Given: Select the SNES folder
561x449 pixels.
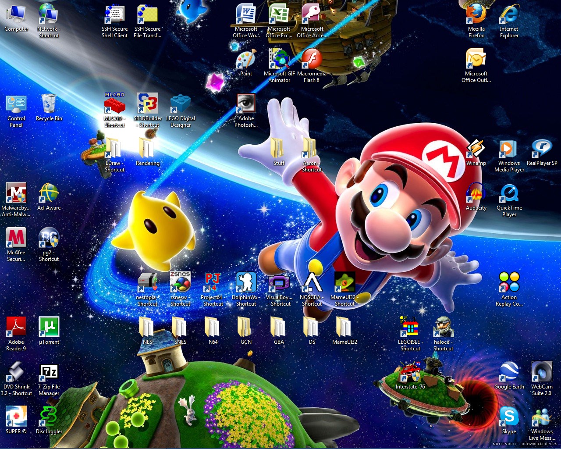Looking at the screenshot, I should (180, 328).
